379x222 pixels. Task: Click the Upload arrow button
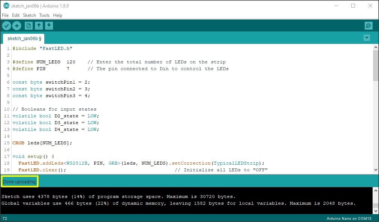pos(17,25)
